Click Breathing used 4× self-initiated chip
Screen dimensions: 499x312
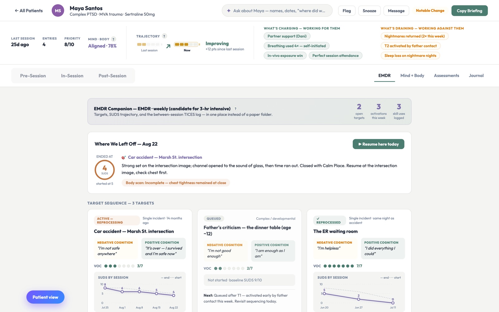(297, 46)
